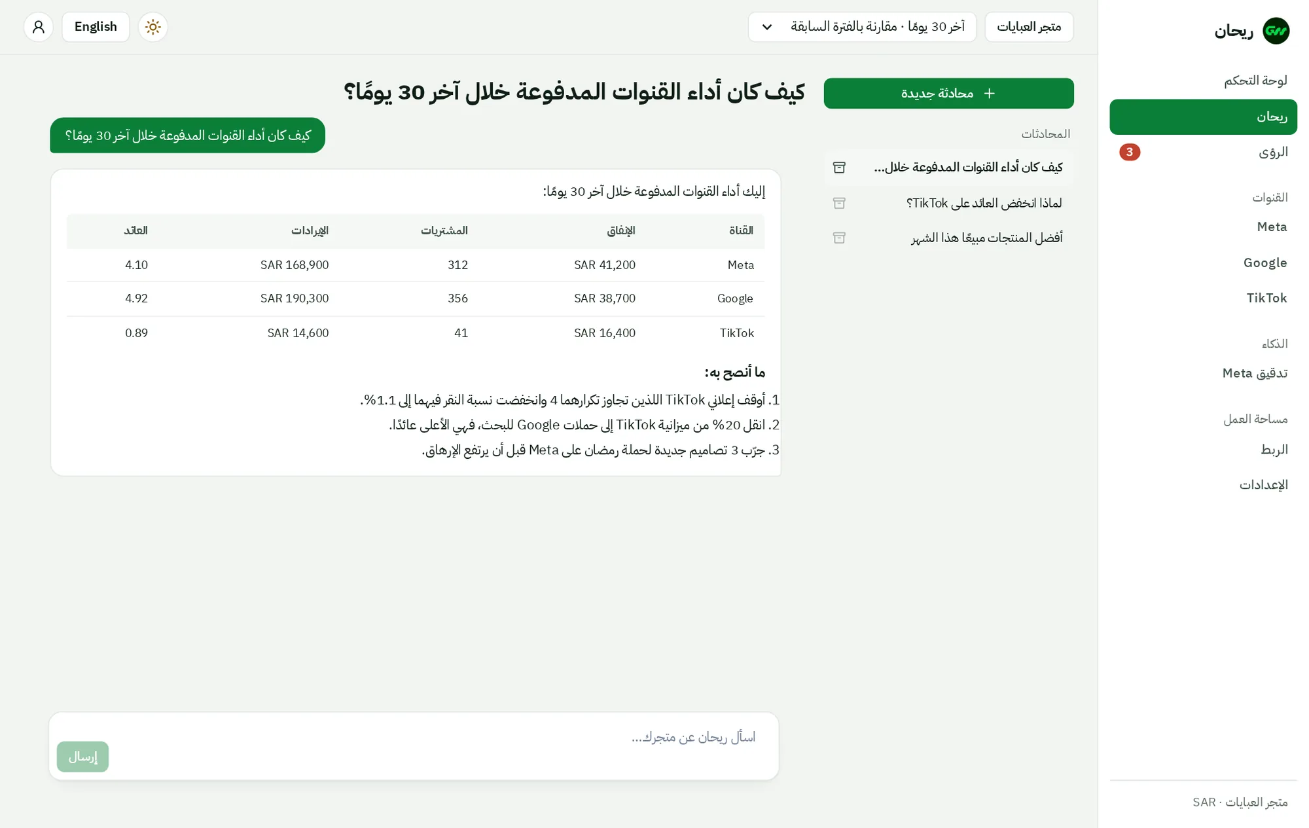Open the Meta channel in sidebar

coord(1203,227)
